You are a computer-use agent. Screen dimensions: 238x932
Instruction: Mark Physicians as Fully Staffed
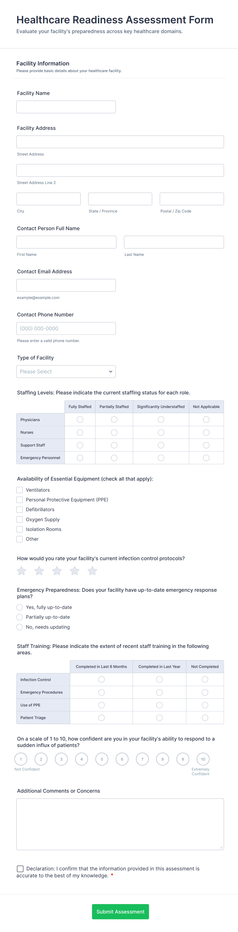point(80,419)
